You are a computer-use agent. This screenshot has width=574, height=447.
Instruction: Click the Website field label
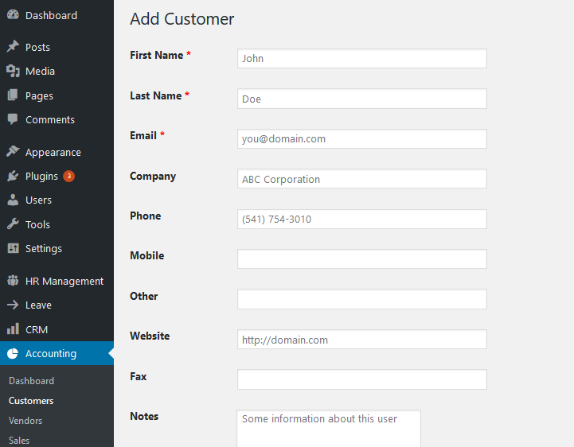(x=150, y=336)
